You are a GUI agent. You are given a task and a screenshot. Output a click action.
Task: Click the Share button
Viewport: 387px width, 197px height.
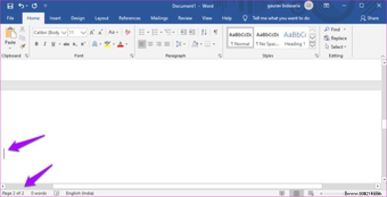pyautogui.click(x=370, y=18)
